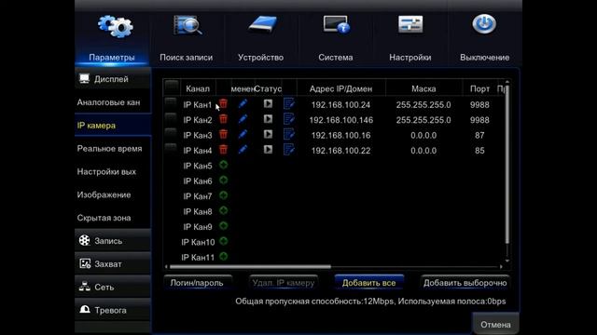597x335 pixels.
Task: Expand the Захват sidebar section
Action: 113,264
